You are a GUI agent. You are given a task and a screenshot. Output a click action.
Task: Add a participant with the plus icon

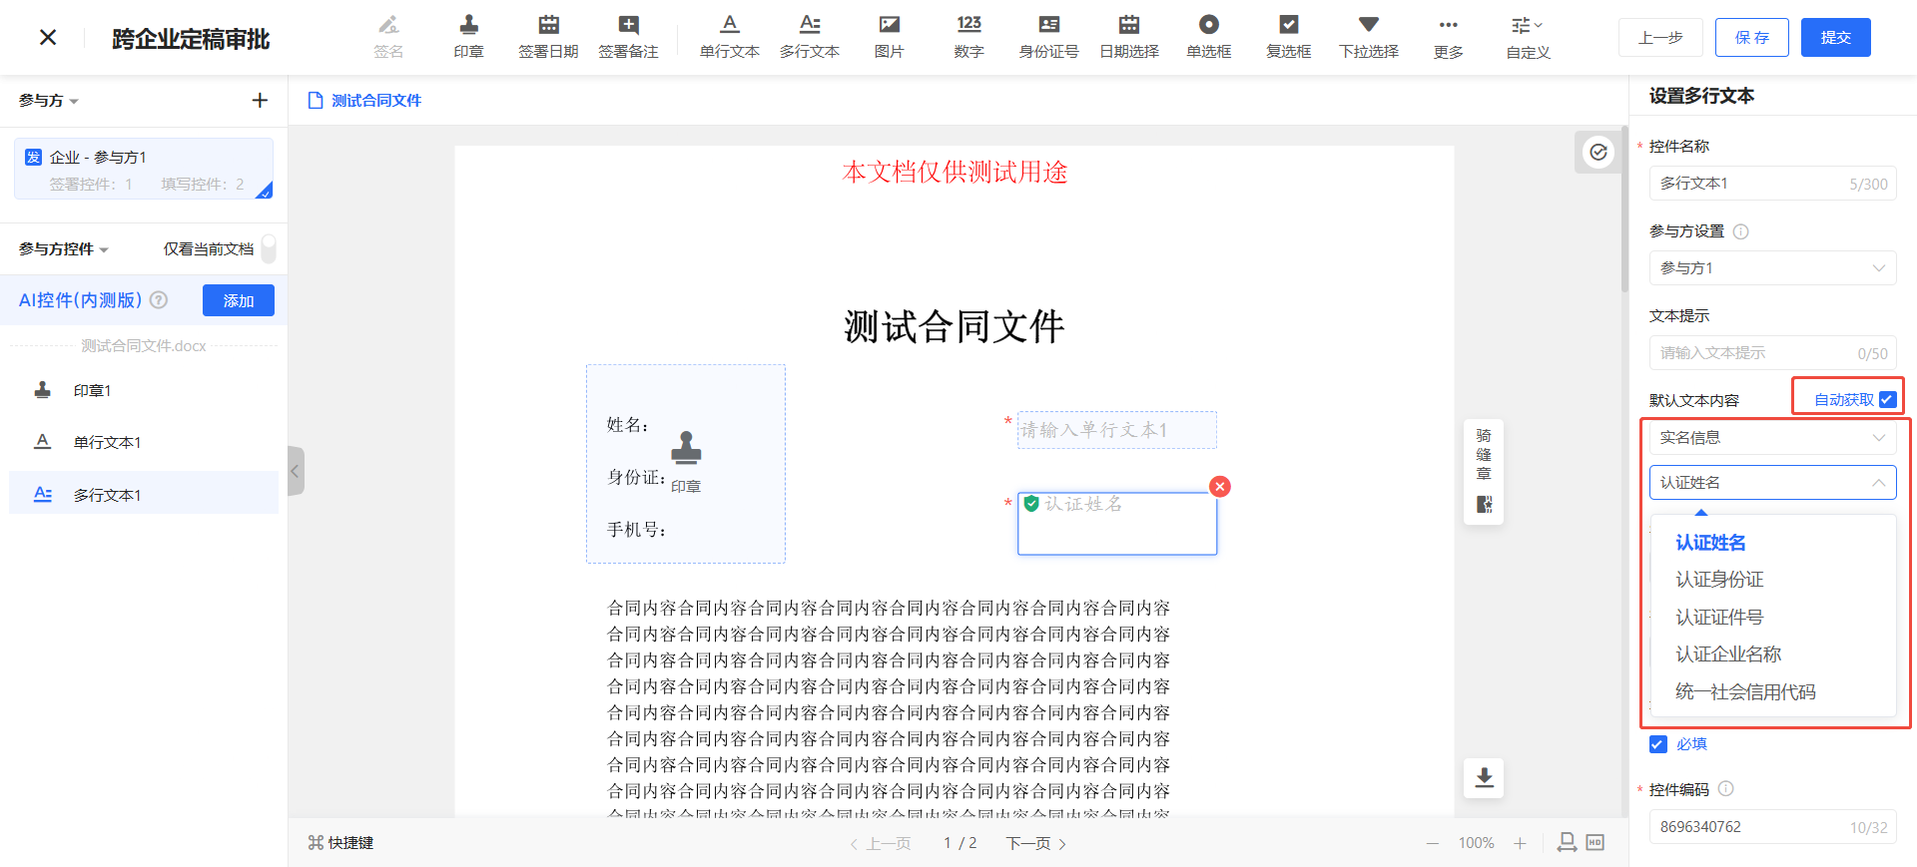[260, 100]
